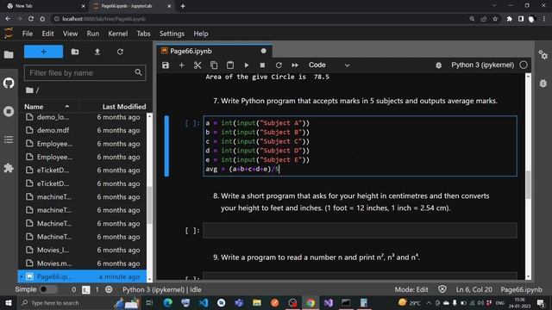The image size is (552, 310).
Task: Refresh the file list
Action: pyautogui.click(x=120, y=52)
